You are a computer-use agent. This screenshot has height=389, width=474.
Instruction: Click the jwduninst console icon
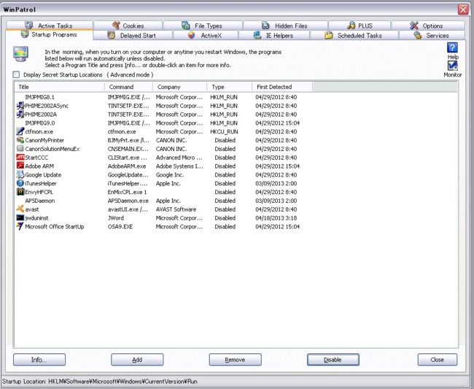coord(20,217)
